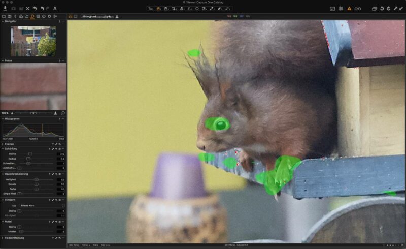
Task: Click the Schärfung Stärke value field
Action: point(60,154)
